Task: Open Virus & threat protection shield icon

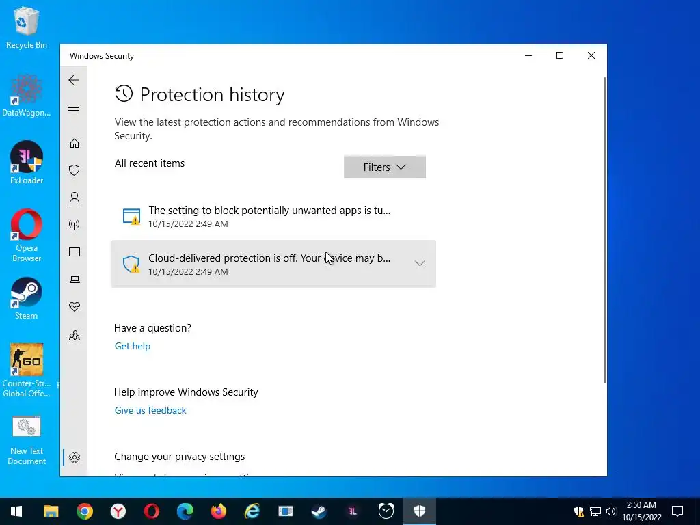Action: click(x=75, y=170)
